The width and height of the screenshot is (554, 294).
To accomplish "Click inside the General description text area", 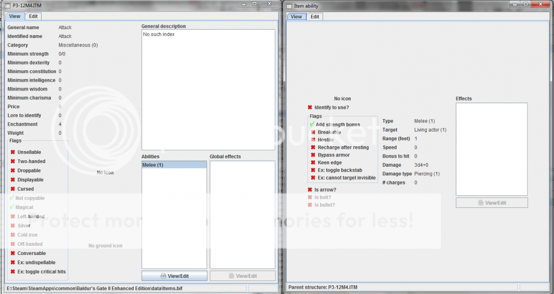I will tap(208, 89).
